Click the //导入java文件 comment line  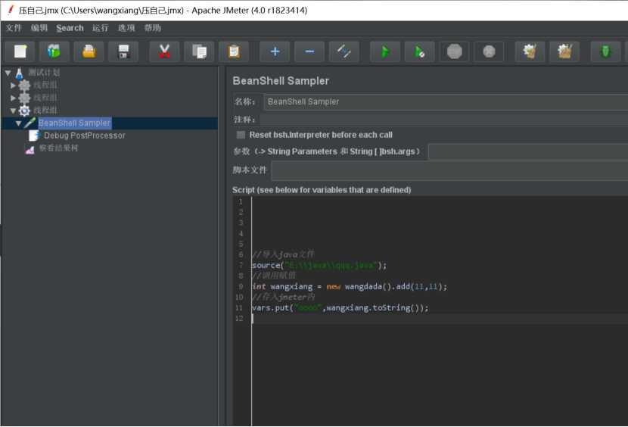tap(283, 254)
